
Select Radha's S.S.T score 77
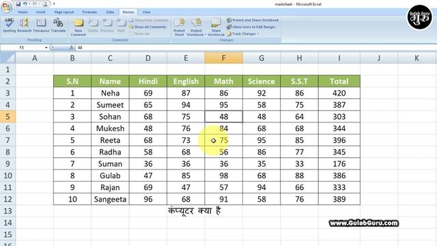point(299,152)
